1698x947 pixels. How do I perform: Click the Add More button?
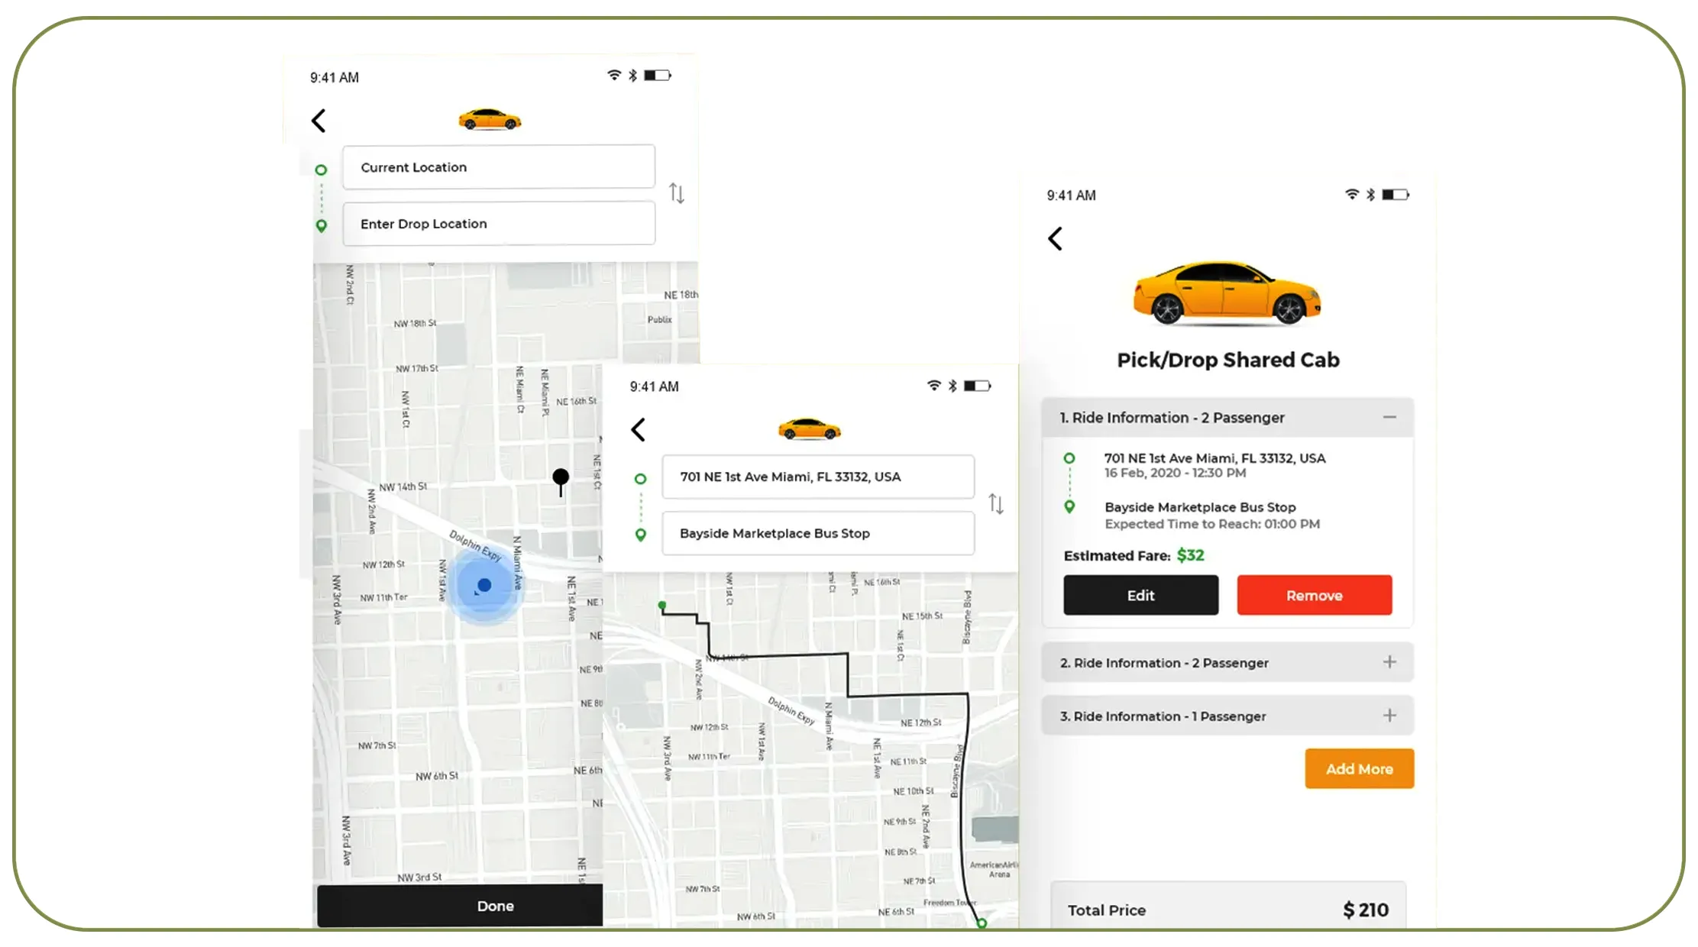click(x=1360, y=769)
